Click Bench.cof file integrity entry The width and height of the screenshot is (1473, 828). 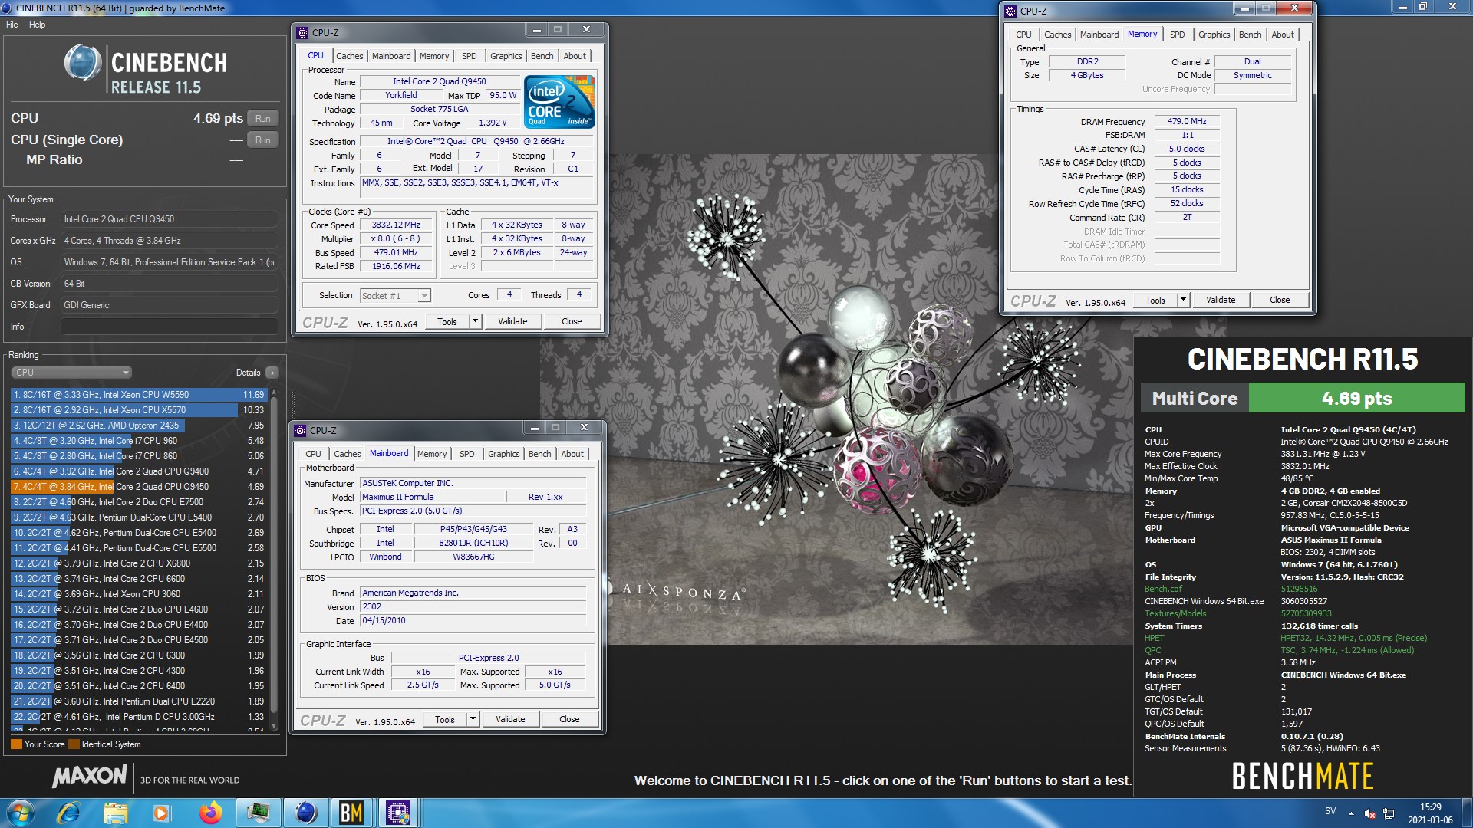[x=1163, y=590]
